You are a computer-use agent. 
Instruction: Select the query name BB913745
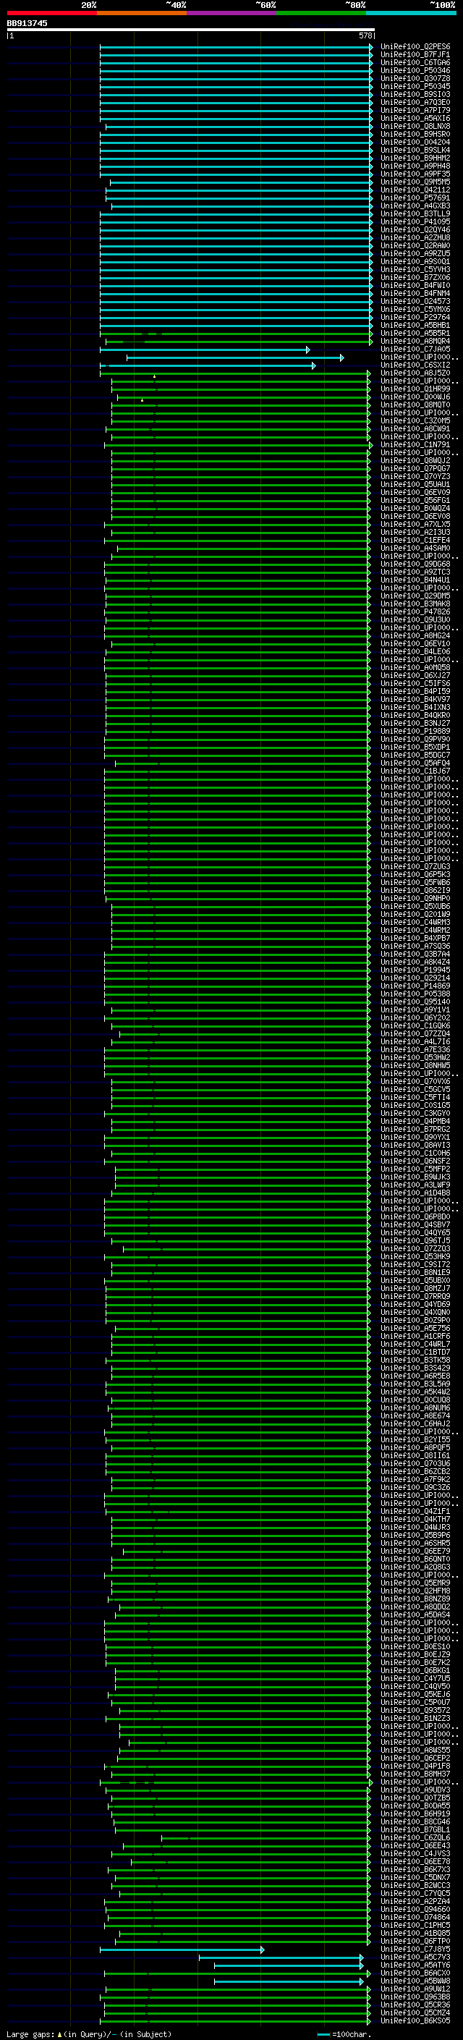pos(27,23)
